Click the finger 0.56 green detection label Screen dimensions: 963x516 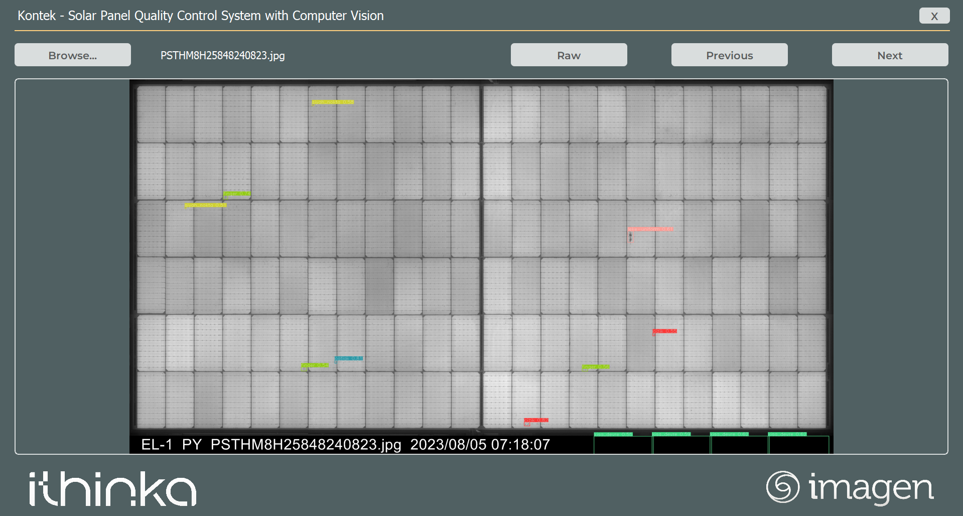[x=595, y=366]
